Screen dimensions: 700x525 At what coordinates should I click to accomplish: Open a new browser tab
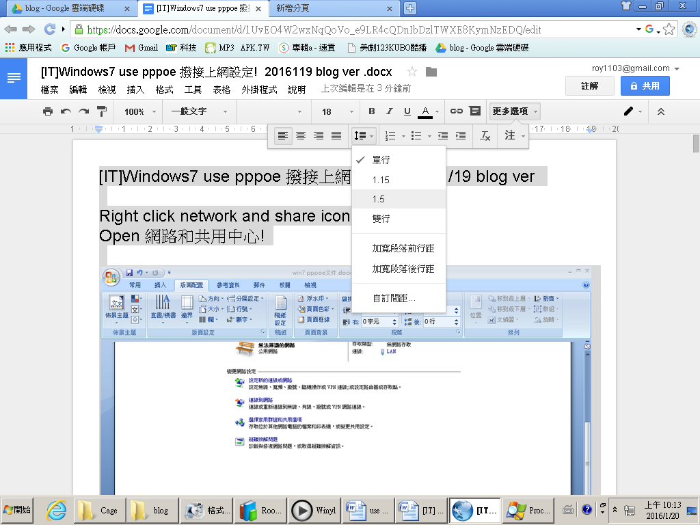(x=409, y=8)
